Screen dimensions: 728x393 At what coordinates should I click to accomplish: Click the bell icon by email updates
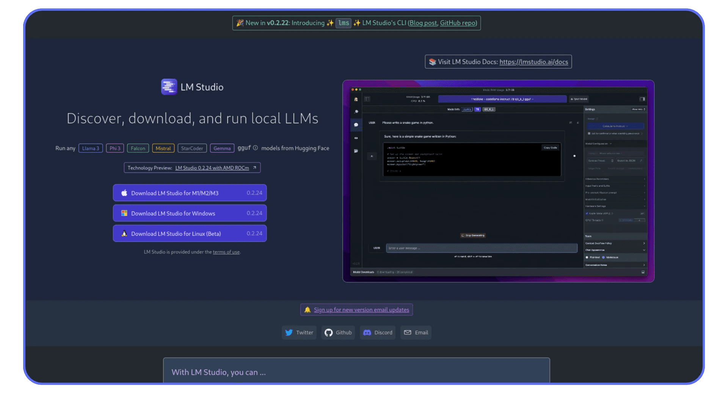pyautogui.click(x=308, y=310)
